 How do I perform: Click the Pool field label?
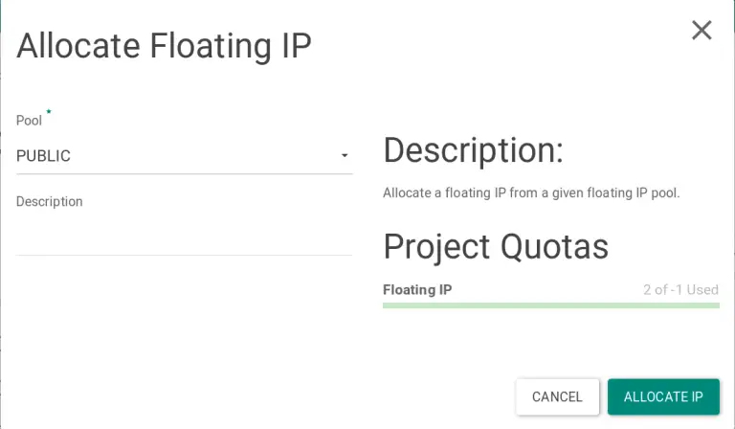click(29, 121)
